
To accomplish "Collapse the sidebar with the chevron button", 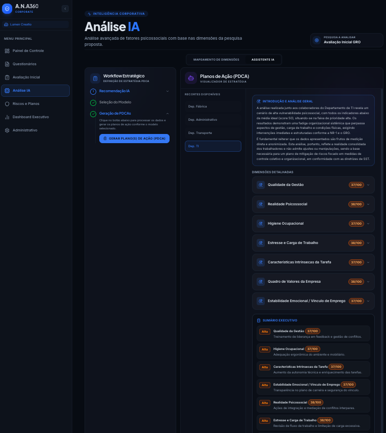I will (65, 9).
